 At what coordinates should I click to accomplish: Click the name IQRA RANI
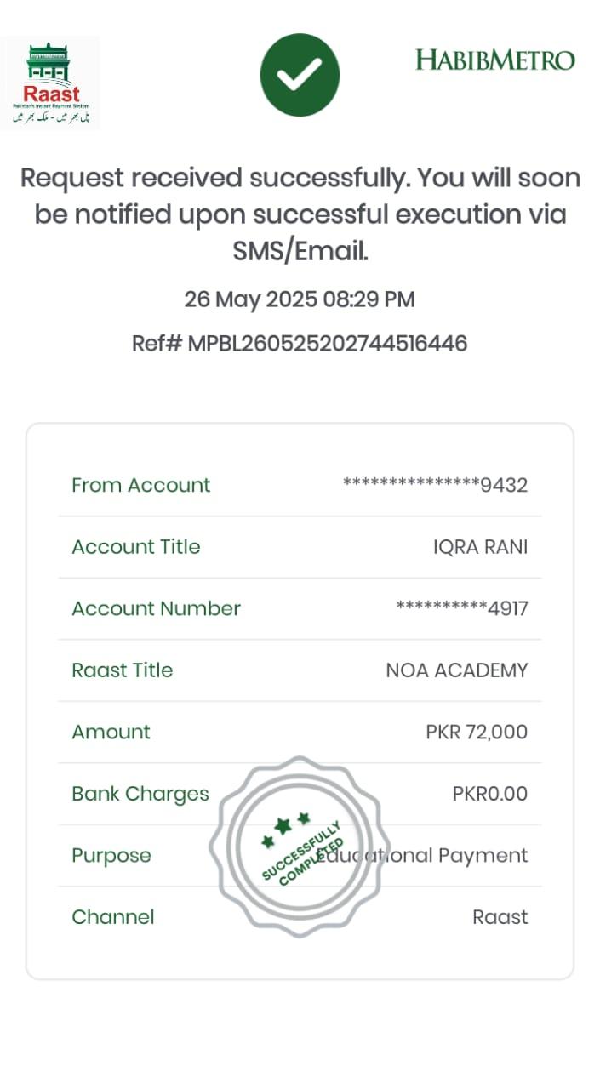480,547
